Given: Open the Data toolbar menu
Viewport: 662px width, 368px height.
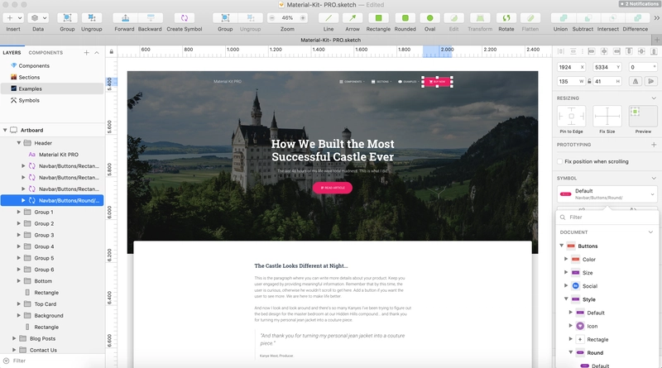Looking at the screenshot, I should (38, 17).
